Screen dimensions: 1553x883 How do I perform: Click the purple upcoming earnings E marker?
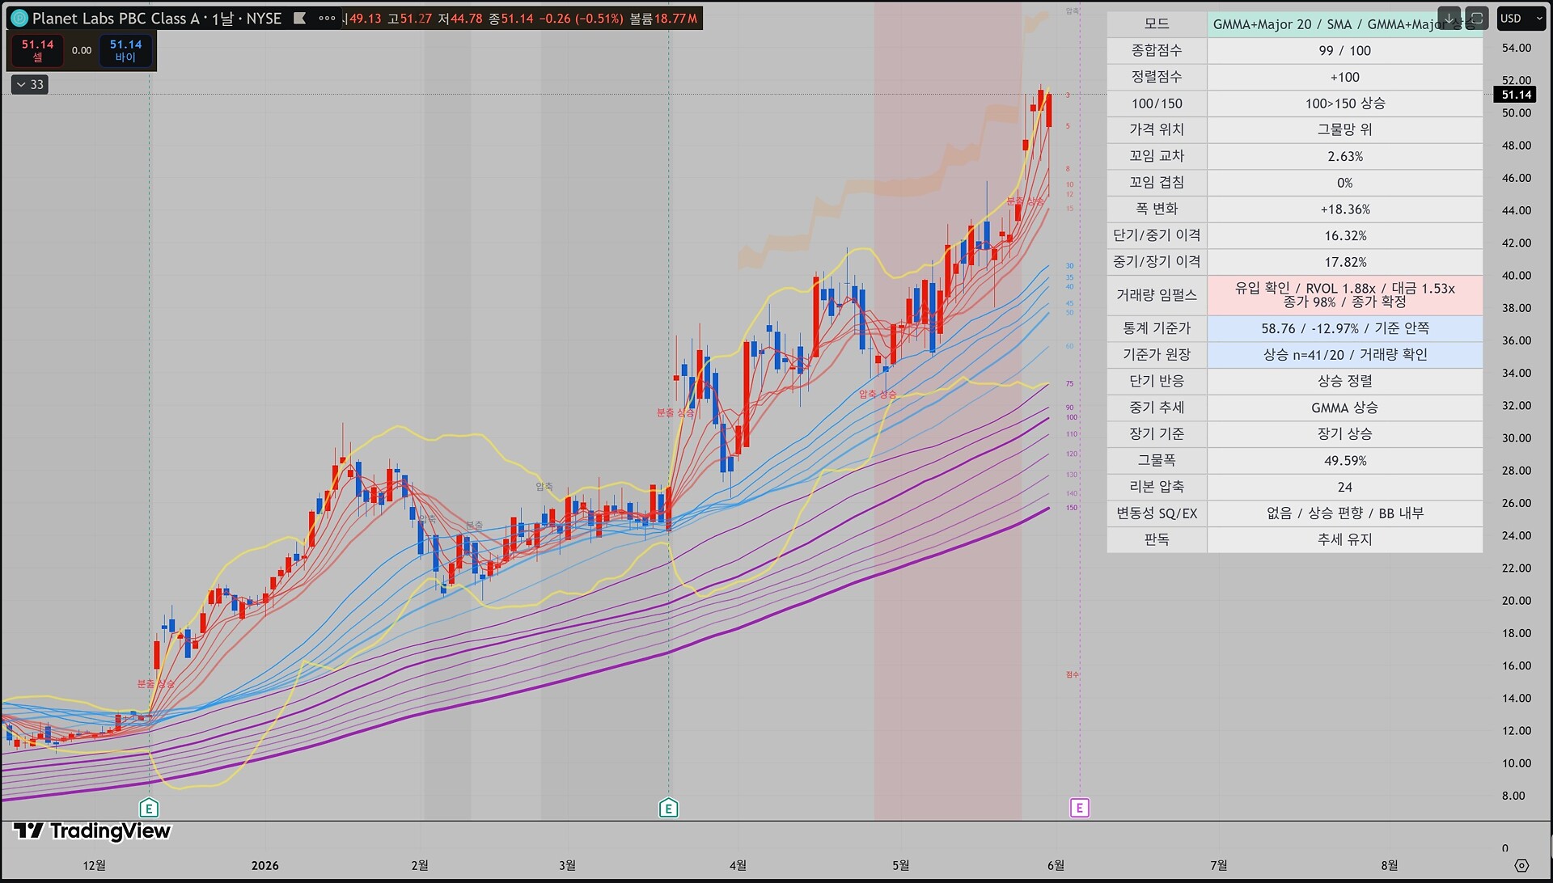(1079, 808)
